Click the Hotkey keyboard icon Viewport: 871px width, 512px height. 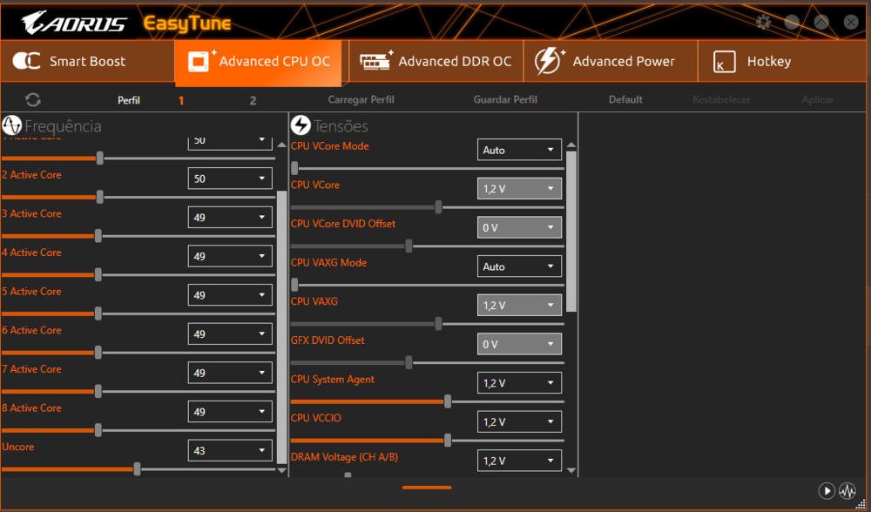(x=724, y=62)
